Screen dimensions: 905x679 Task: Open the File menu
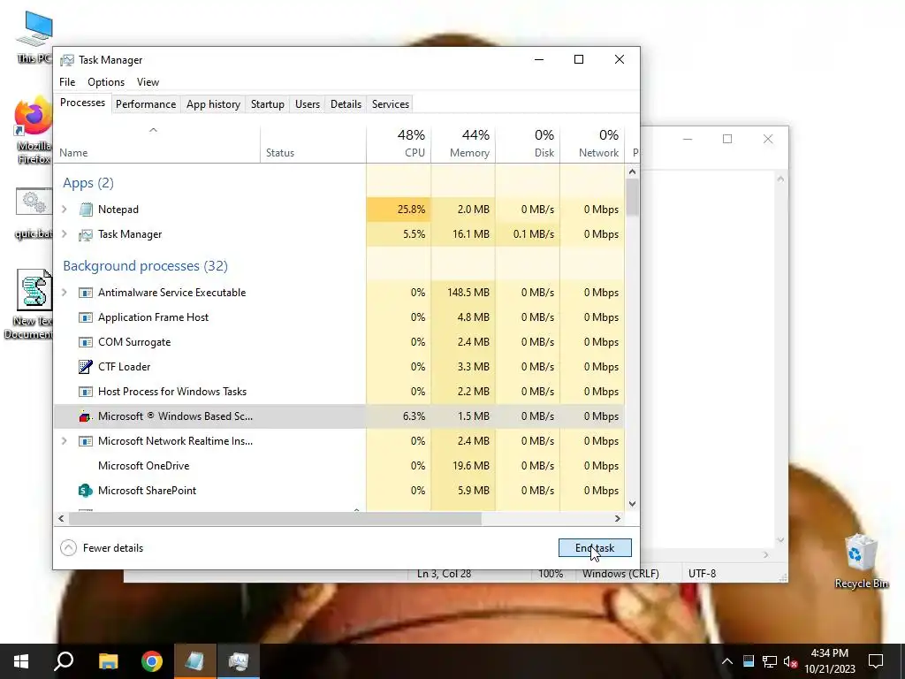(67, 82)
